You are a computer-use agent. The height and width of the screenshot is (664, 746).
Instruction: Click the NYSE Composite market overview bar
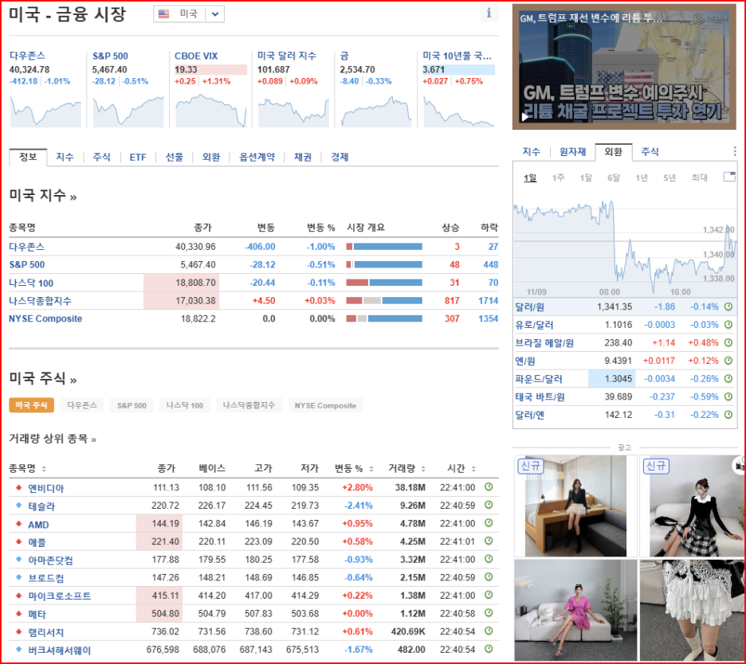pos(384,318)
